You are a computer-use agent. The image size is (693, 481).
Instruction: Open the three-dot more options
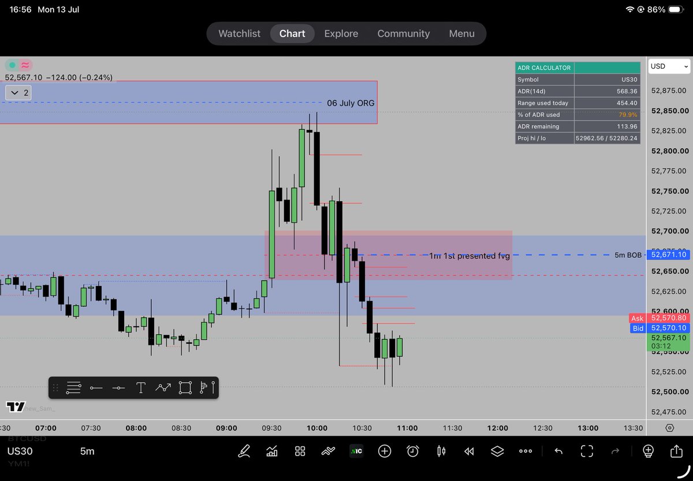coord(526,451)
